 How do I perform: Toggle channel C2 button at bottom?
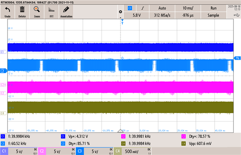click(42, 151)
